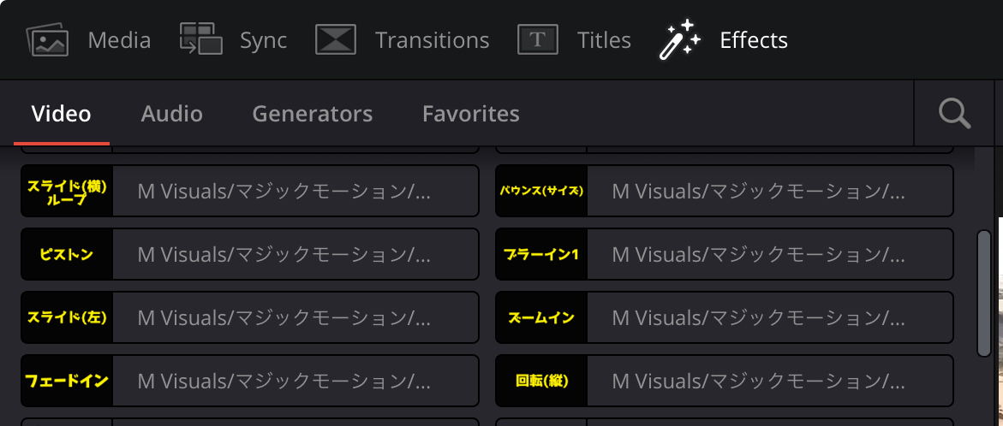Switch to the Audio tab
Image resolution: width=1003 pixels, height=426 pixels.
coord(171,114)
